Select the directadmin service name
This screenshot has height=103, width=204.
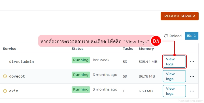pyautogui.click(x=22, y=61)
